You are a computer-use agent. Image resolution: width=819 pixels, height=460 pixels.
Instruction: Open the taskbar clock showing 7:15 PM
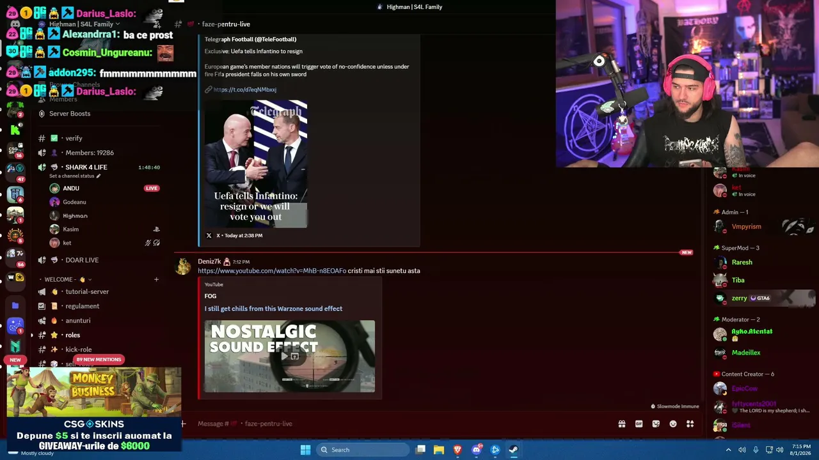[x=801, y=450]
